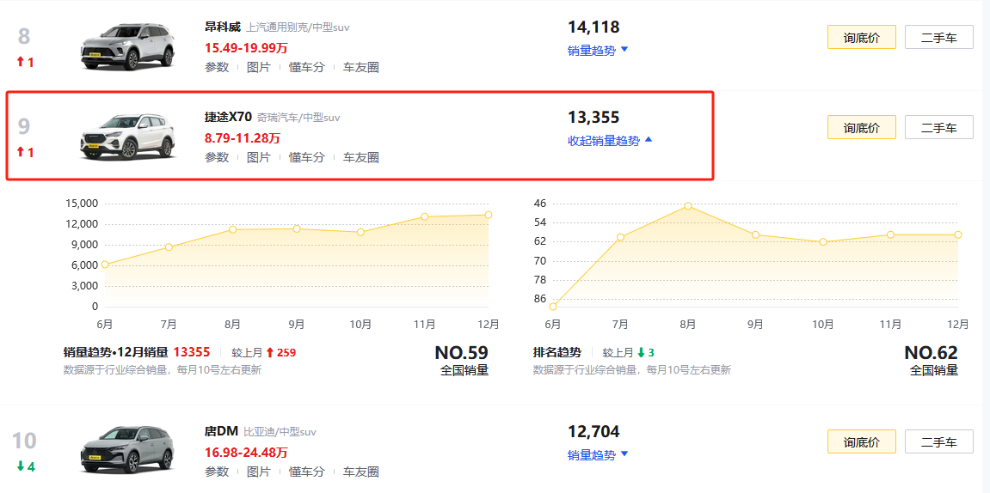Click rank-change up arrow under rank 9
This screenshot has height=493, width=990.
coord(20,152)
